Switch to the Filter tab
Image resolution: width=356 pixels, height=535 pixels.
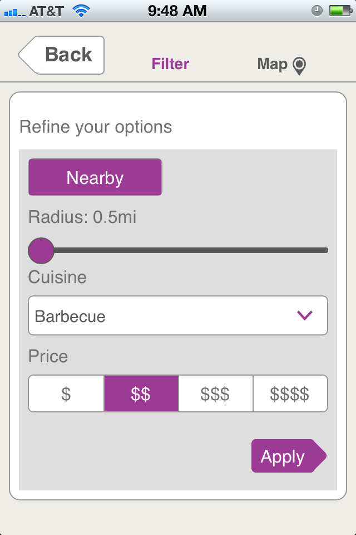(170, 64)
